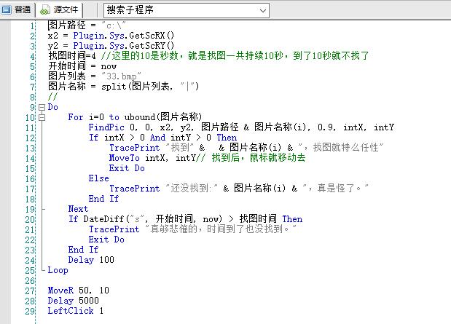
Task: Click the Next keyword on line 19
Action: click(x=78, y=209)
